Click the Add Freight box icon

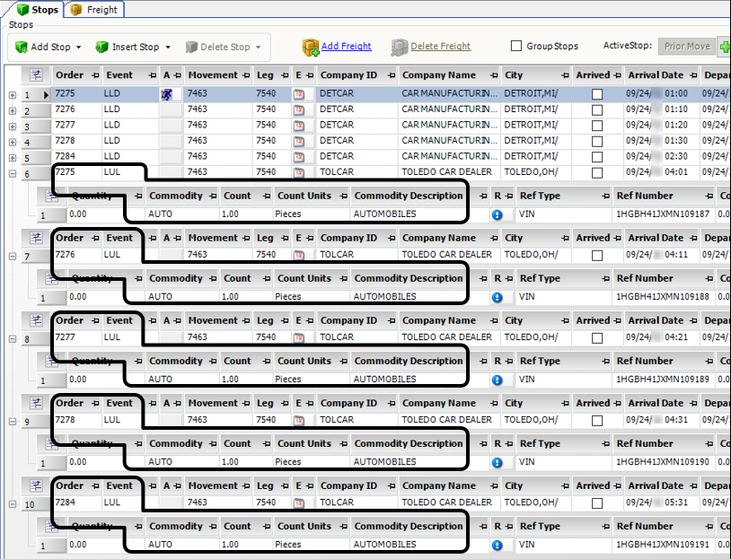click(x=311, y=48)
